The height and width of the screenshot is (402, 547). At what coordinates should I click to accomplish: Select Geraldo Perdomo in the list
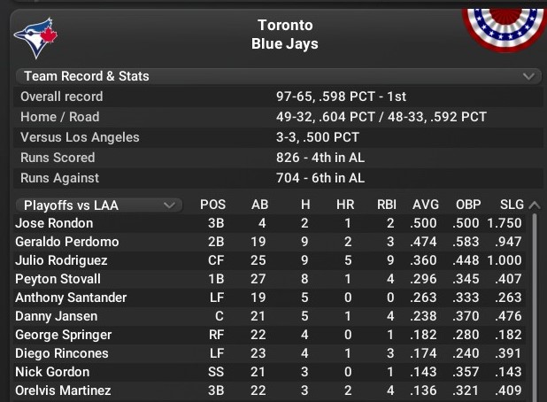point(66,242)
